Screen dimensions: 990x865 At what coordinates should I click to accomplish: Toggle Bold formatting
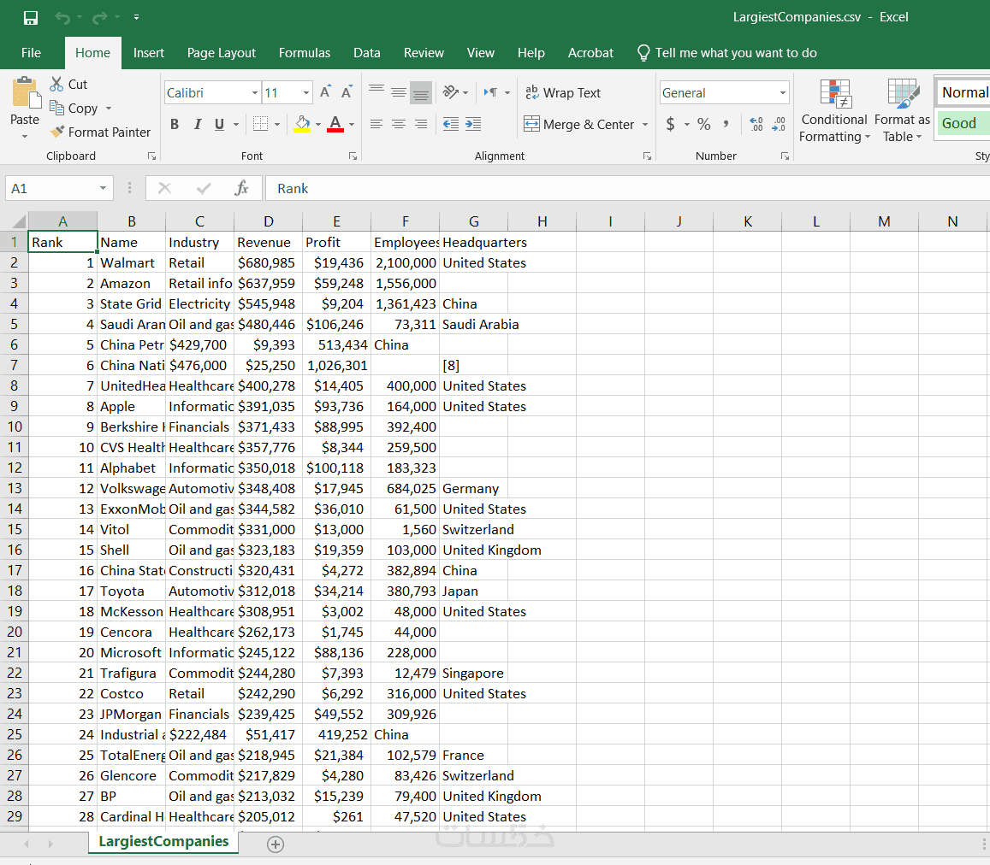point(175,124)
